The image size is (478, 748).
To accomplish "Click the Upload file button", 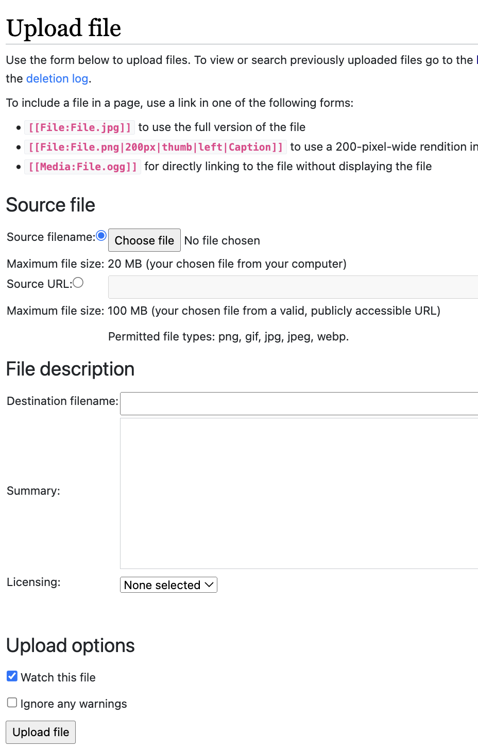I will click(x=41, y=732).
